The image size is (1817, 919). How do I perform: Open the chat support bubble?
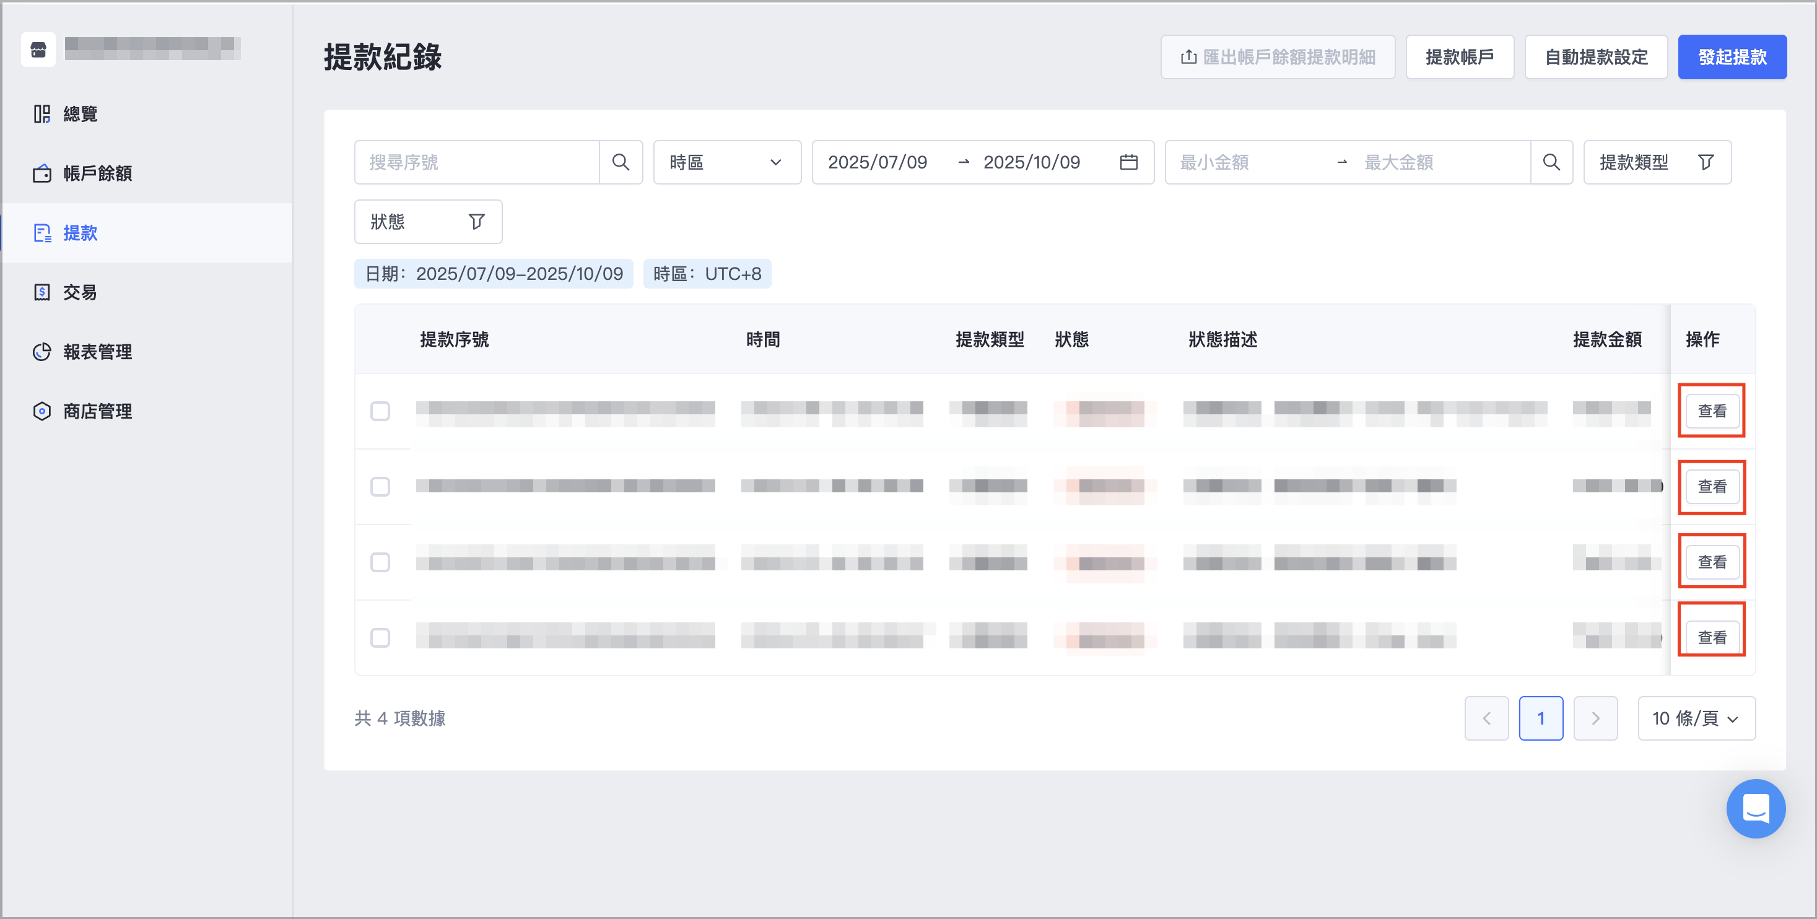coord(1756,808)
